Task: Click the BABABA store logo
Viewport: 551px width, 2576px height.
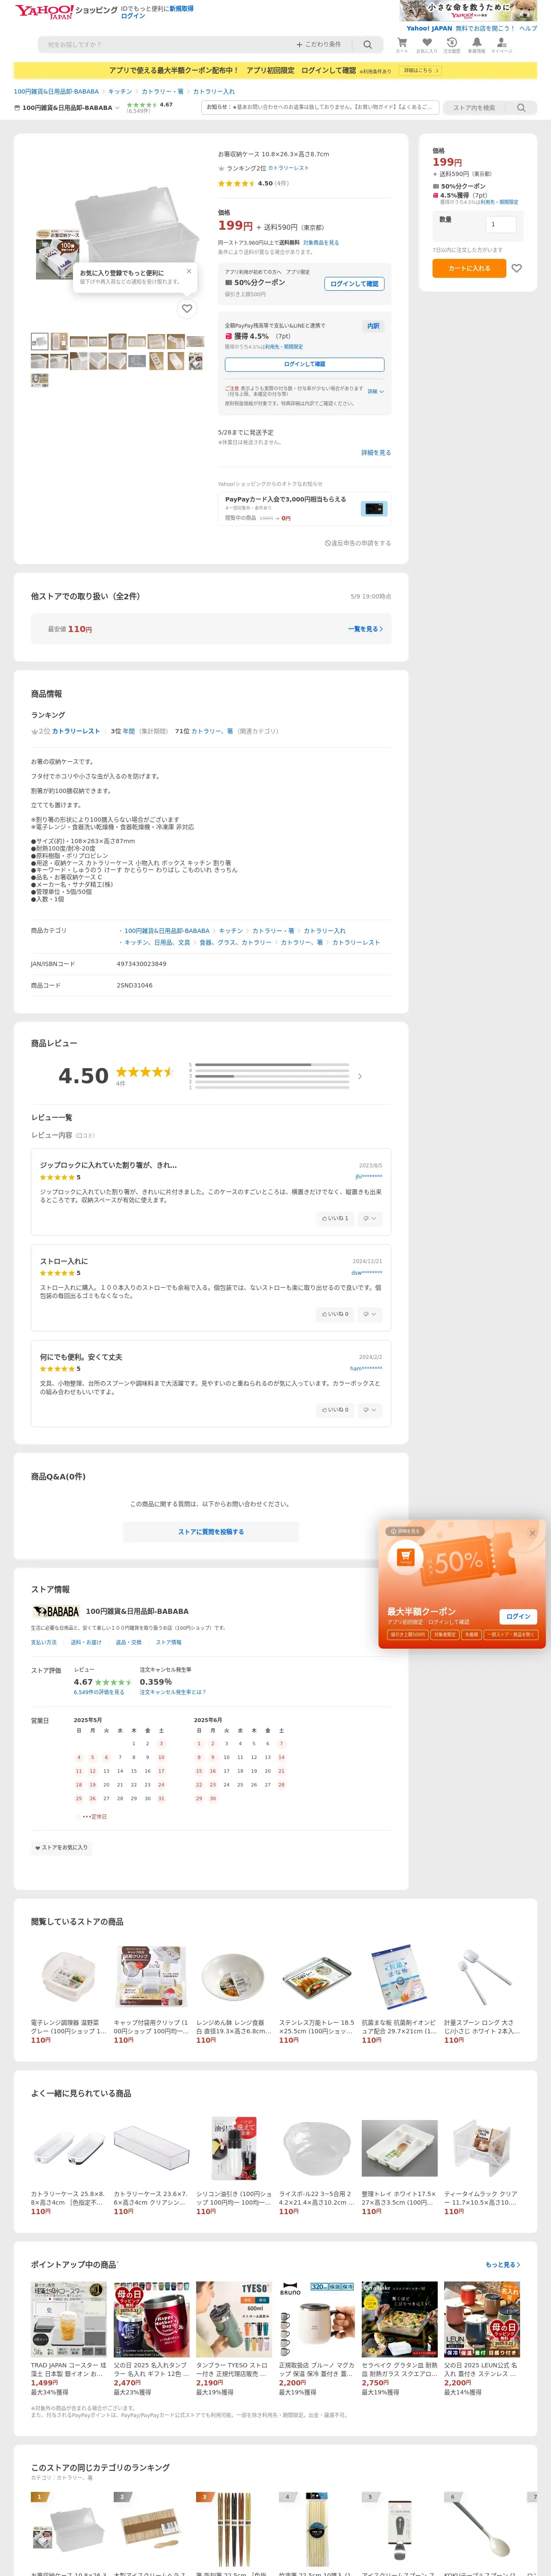Action: click(56, 1611)
